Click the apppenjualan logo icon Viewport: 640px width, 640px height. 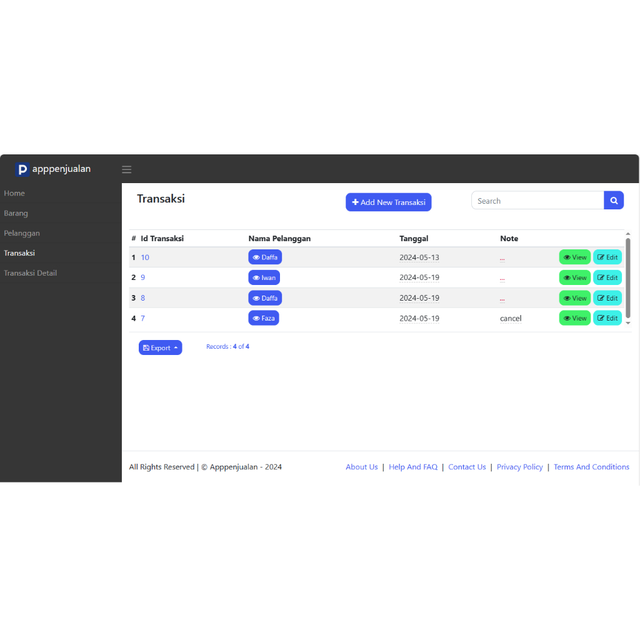[x=22, y=169]
